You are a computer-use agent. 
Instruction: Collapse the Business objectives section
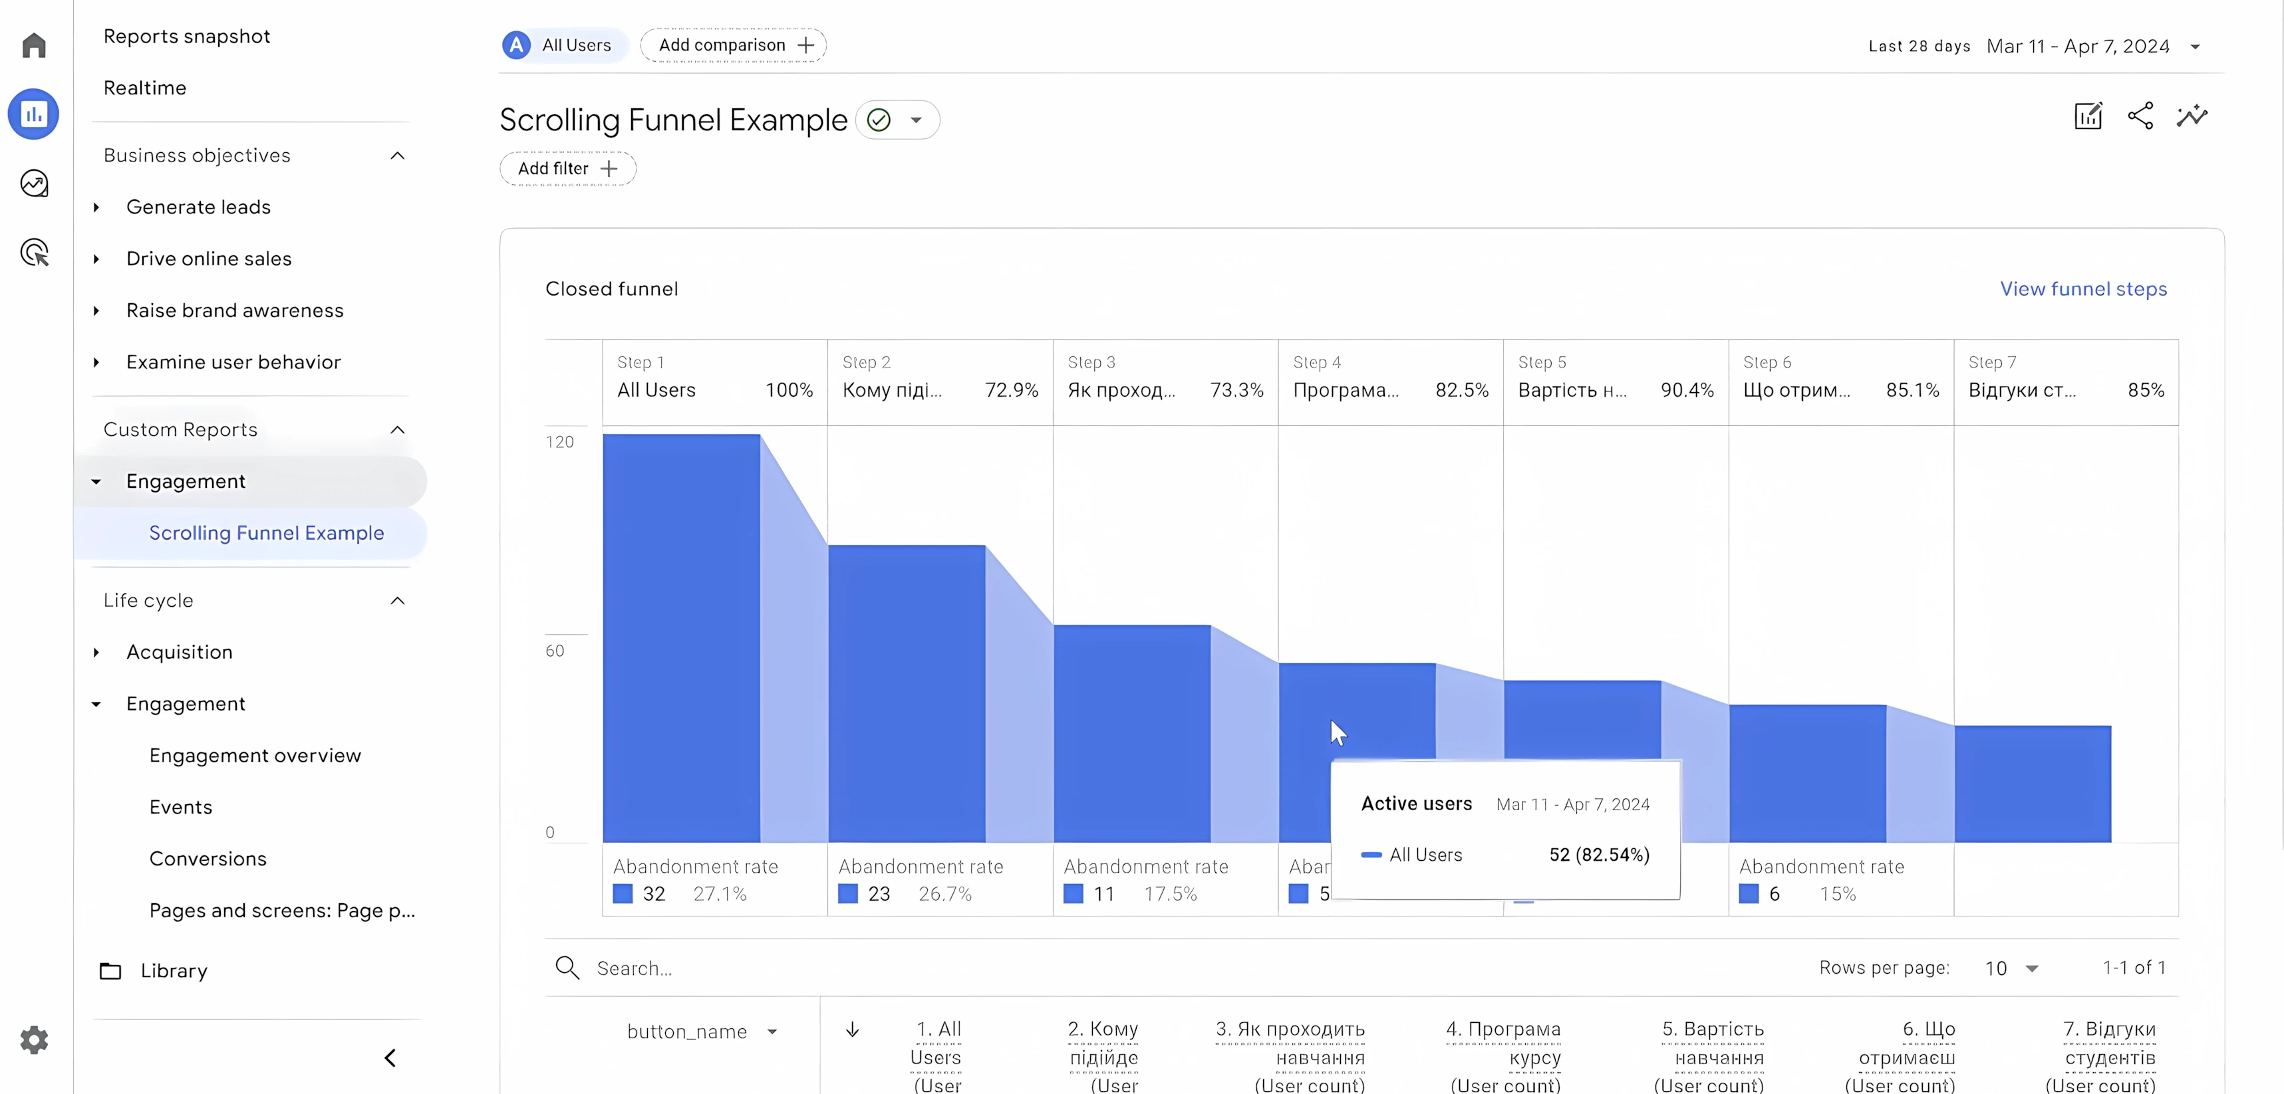point(397,156)
